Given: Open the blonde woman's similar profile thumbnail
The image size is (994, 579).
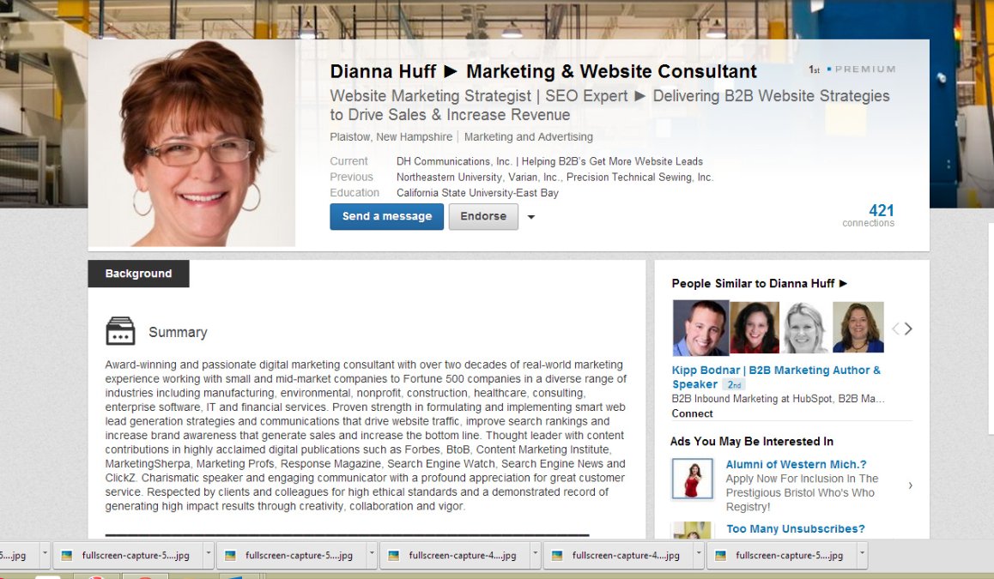Looking at the screenshot, I should [x=806, y=328].
